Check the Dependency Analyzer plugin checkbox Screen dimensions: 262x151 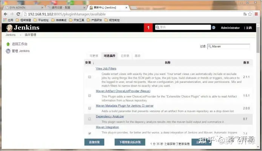(x=90, y=119)
